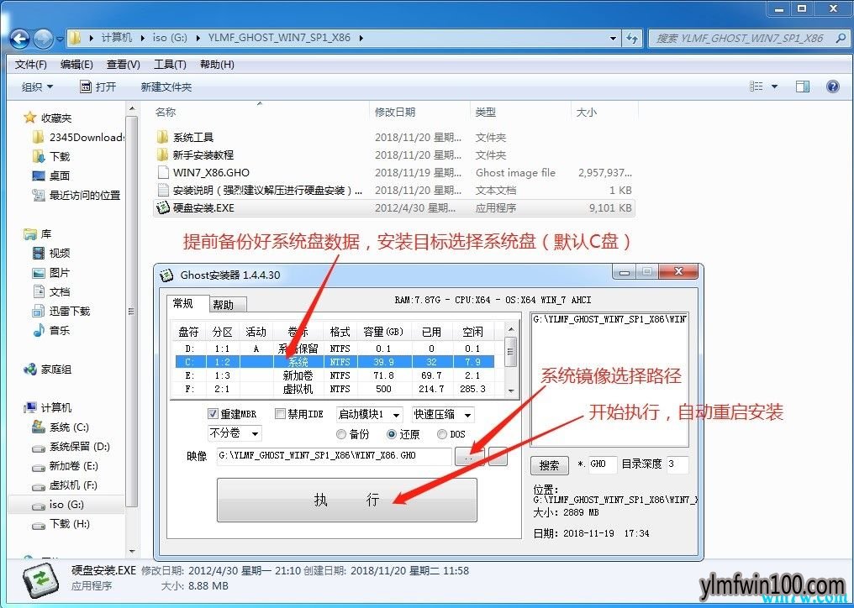The image size is (854, 608).
Task: Open 系统 (C:) drive in sidebar
Action: pos(61,427)
